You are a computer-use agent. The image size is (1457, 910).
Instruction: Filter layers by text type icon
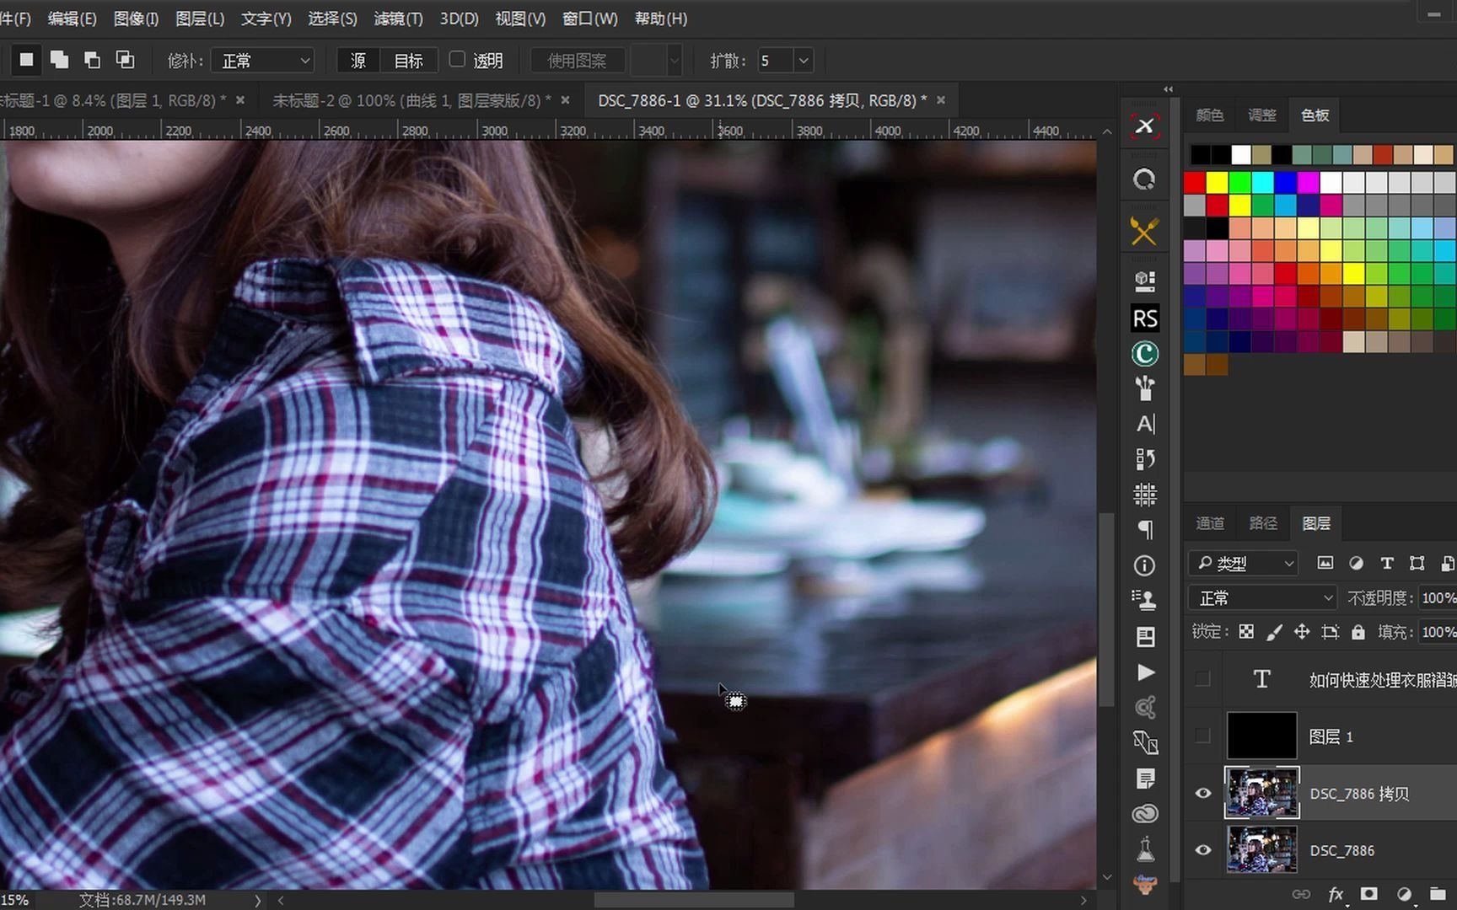click(1386, 563)
